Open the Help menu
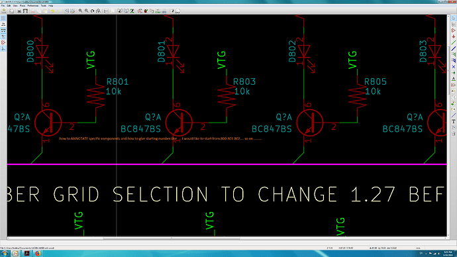 [x=51, y=5]
